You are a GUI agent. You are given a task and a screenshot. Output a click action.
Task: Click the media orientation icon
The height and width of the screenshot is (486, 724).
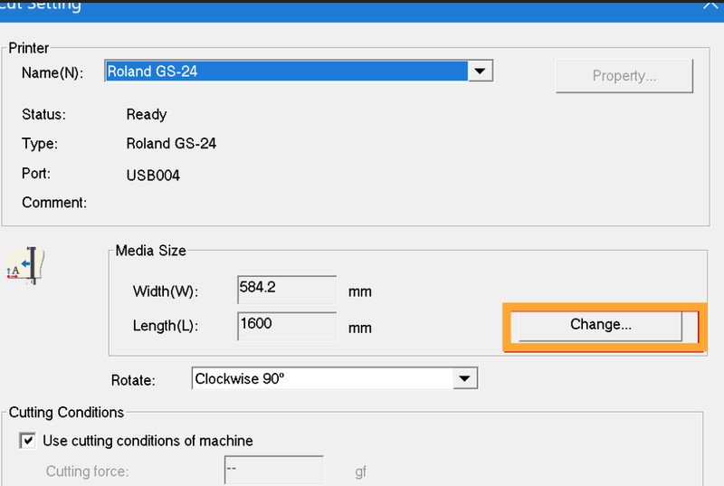coord(25,265)
